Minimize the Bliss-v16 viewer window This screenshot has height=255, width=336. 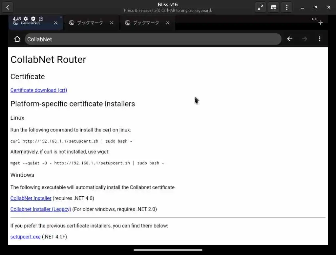tap(302, 7)
